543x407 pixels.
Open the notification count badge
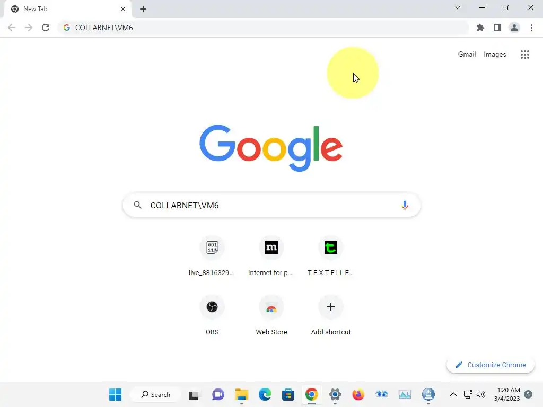[528, 394]
